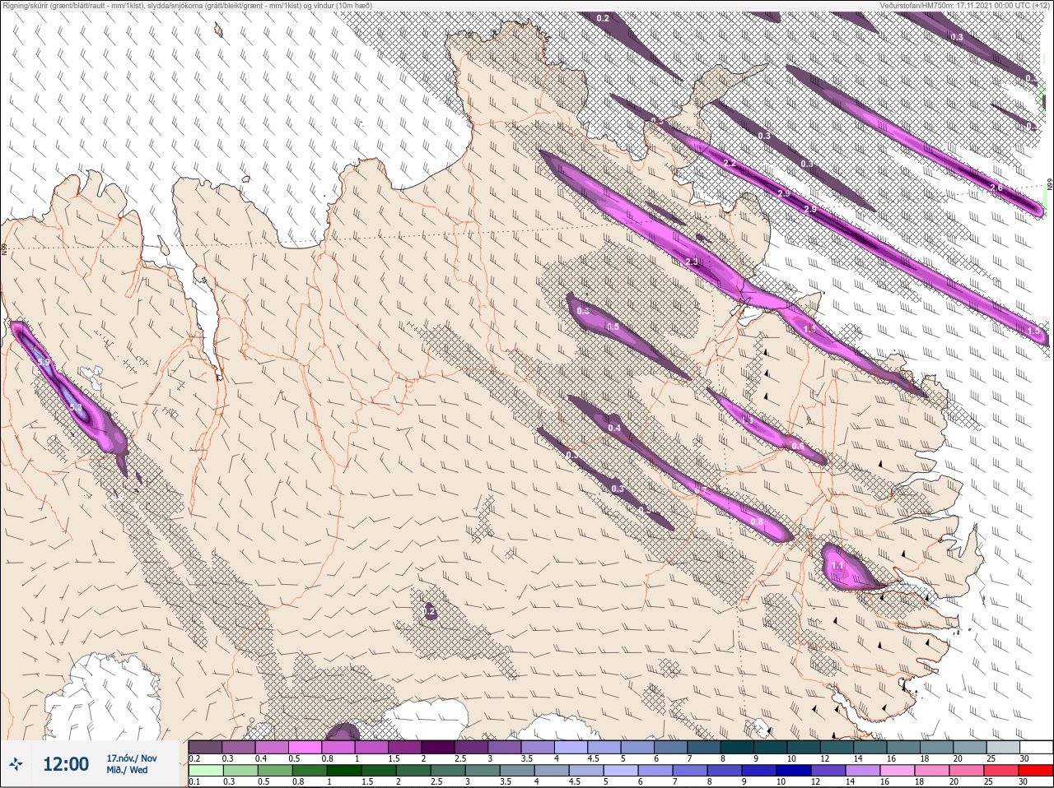1054x788 pixels.
Task: Click the 5.3 snowfall value on the map
Action: [x=76, y=407]
